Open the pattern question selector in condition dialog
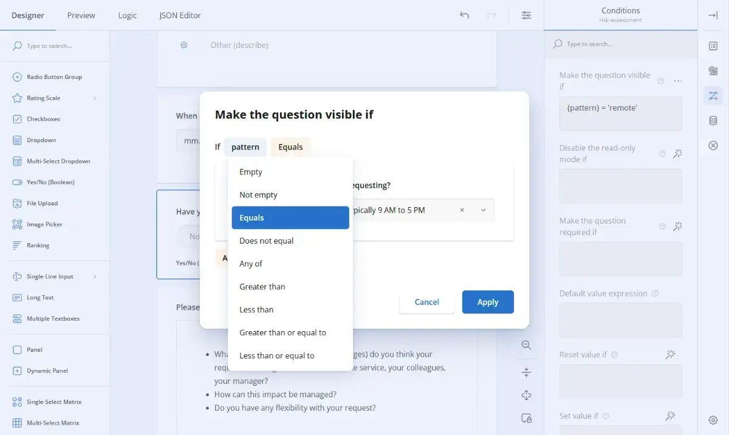The width and height of the screenshot is (729, 435). pyautogui.click(x=245, y=146)
